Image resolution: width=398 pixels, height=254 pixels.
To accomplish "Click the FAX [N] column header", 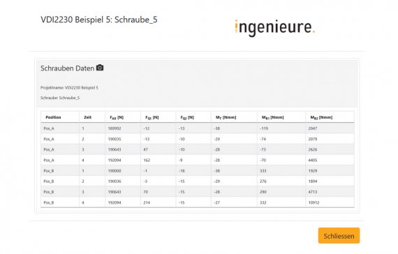I will point(117,117).
